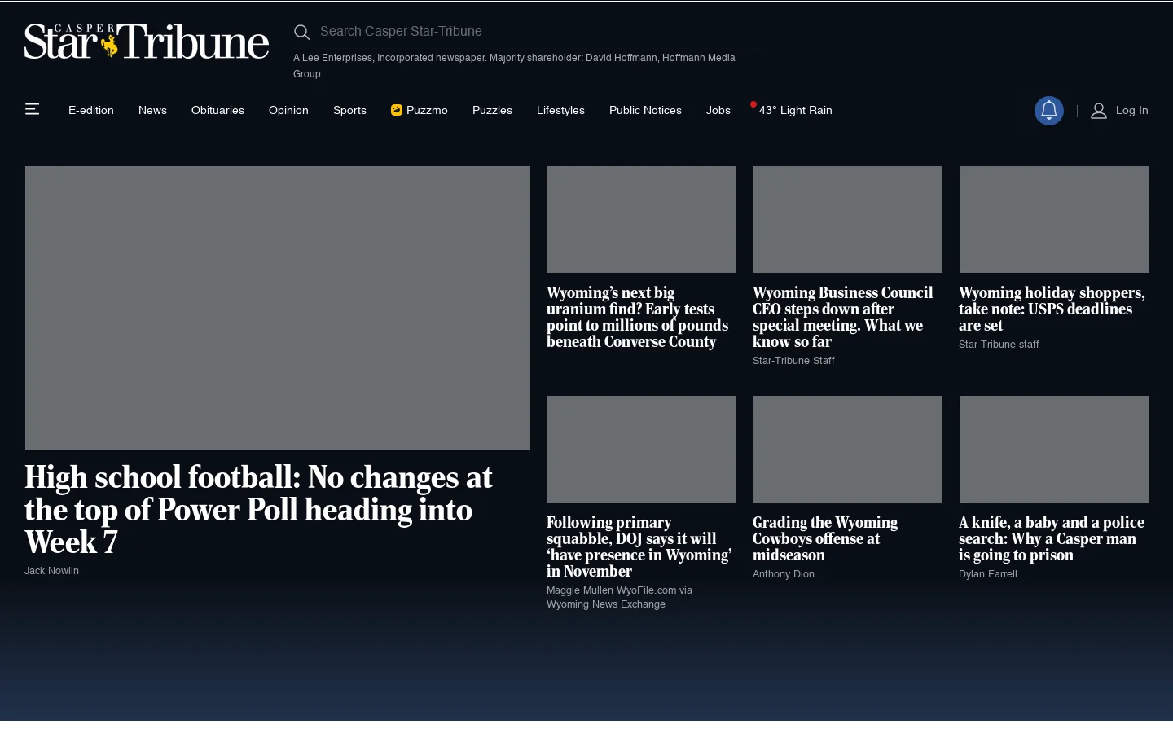Click author name Jack Nowlin
Image resolution: width=1173 pixels, height=733 pixels.
(51, 571)
